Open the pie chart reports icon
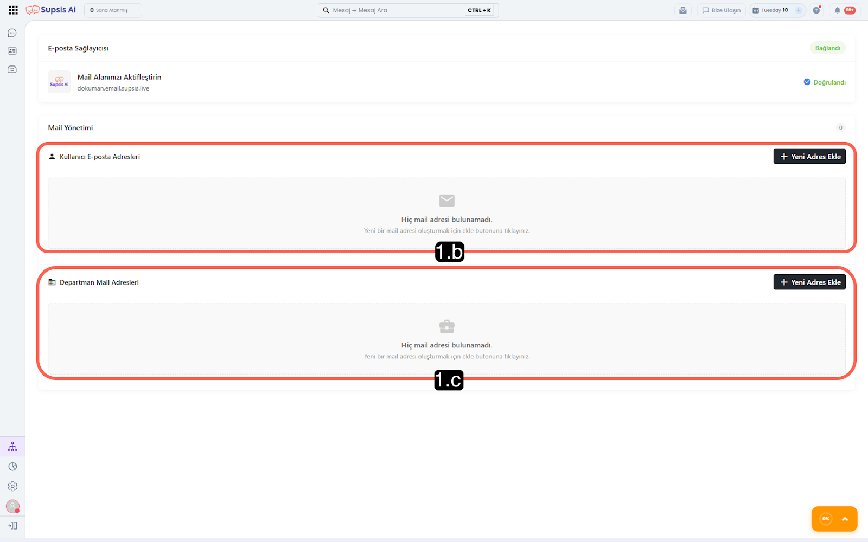Image resolution: width=868 pixels, height=542 pixels. 12,467
